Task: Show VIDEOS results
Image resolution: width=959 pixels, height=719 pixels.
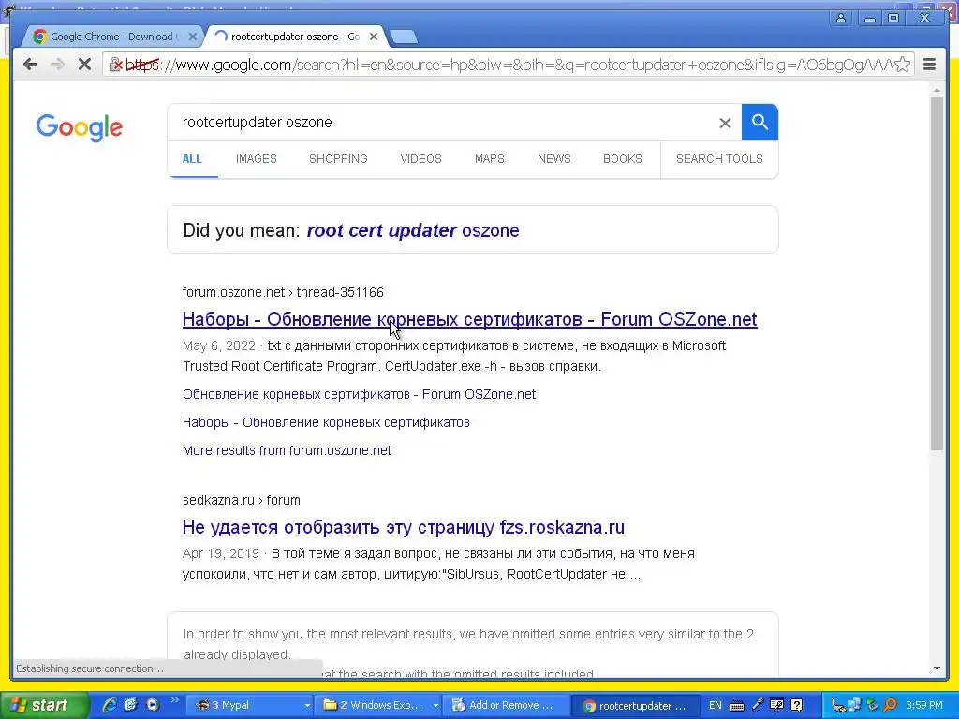Action: pyautogui.click(x=420, y=159)
